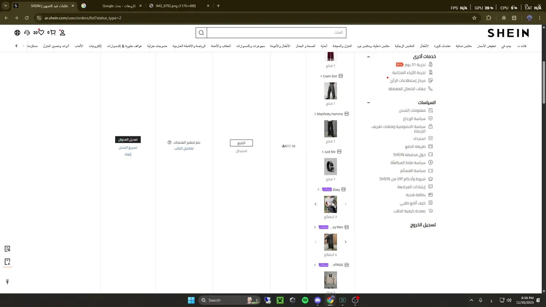
Task: Click the store icon beside Claim Dot
Action: (341, 76)
